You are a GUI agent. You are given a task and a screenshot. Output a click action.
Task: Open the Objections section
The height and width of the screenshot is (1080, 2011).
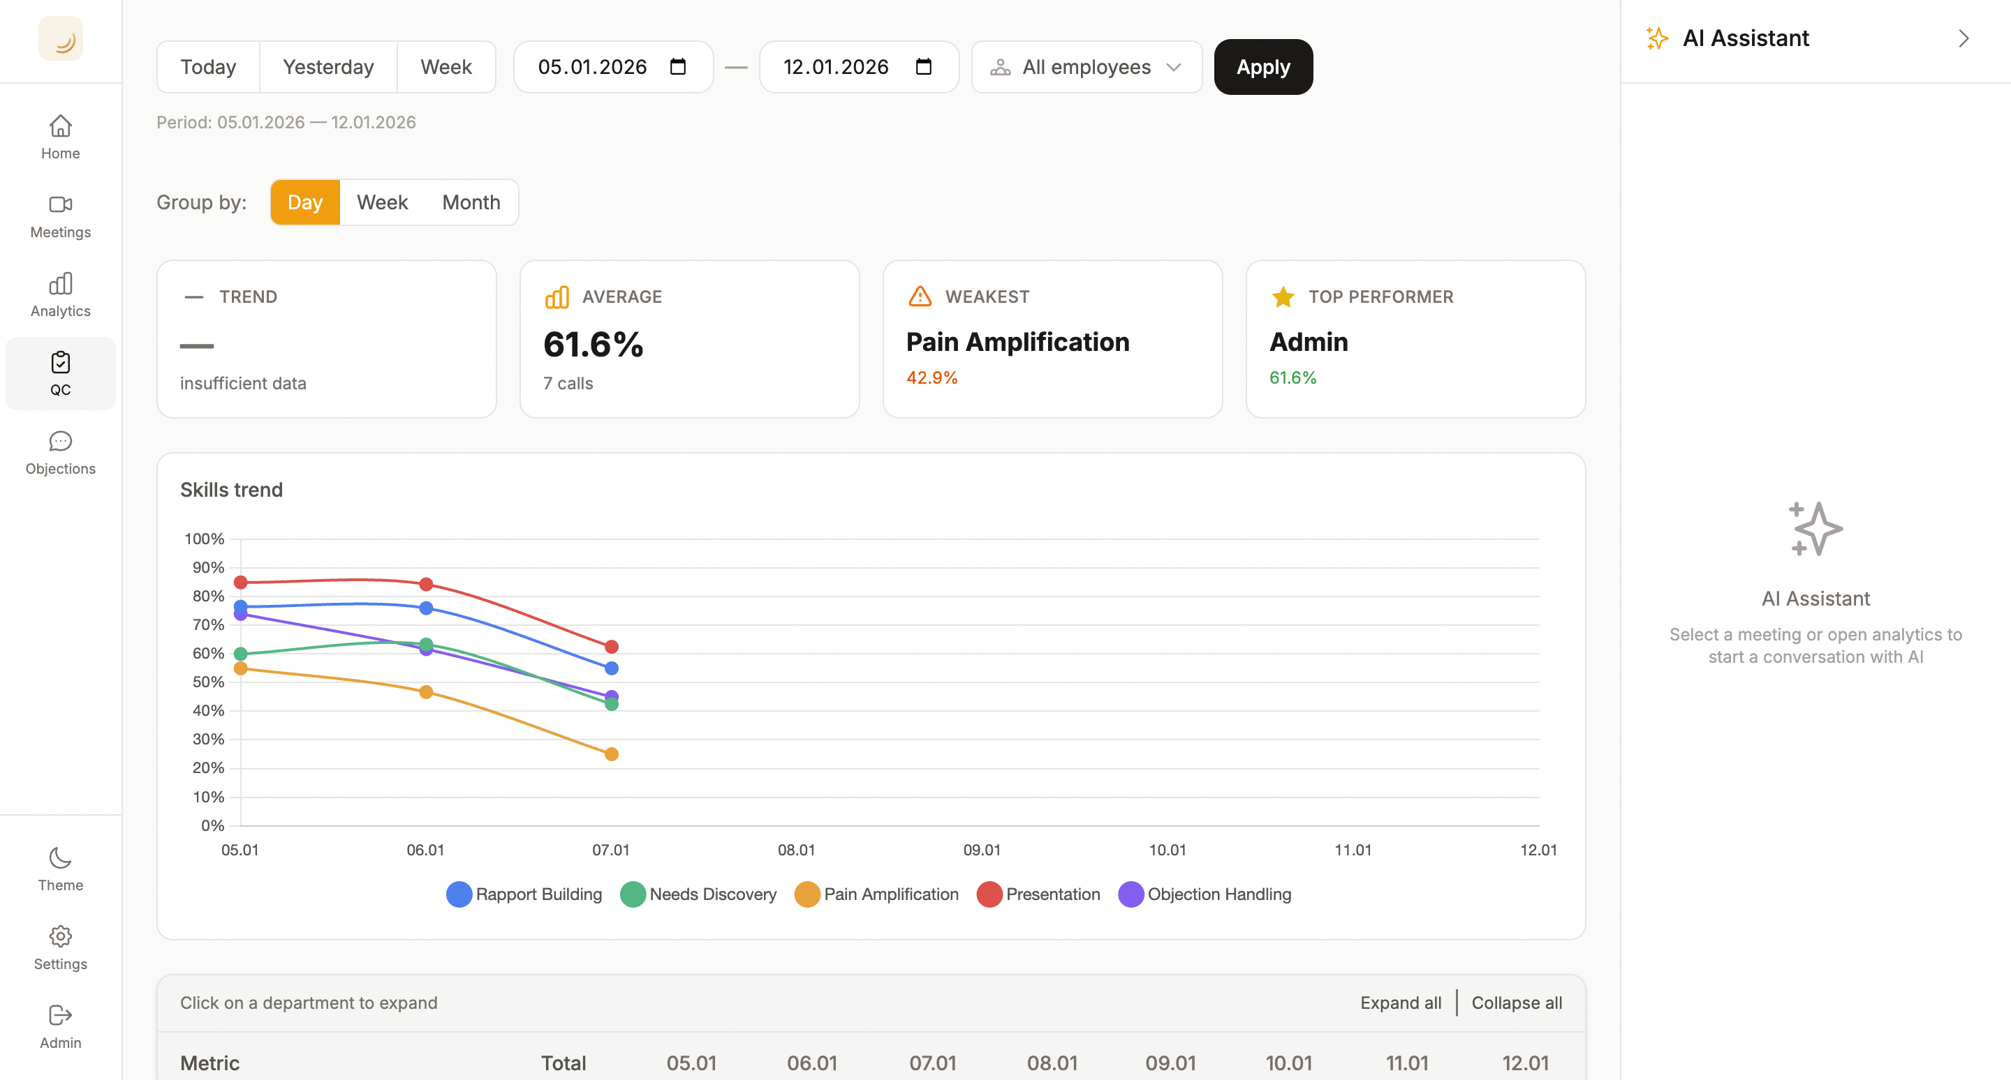pos(60,452)
